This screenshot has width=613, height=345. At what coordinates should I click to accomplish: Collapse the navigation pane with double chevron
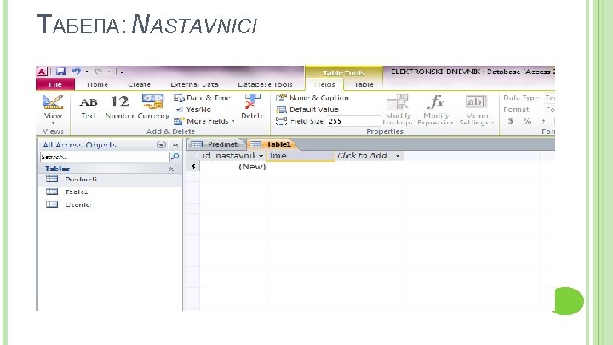pyautogui.click(x=175, y=145)
